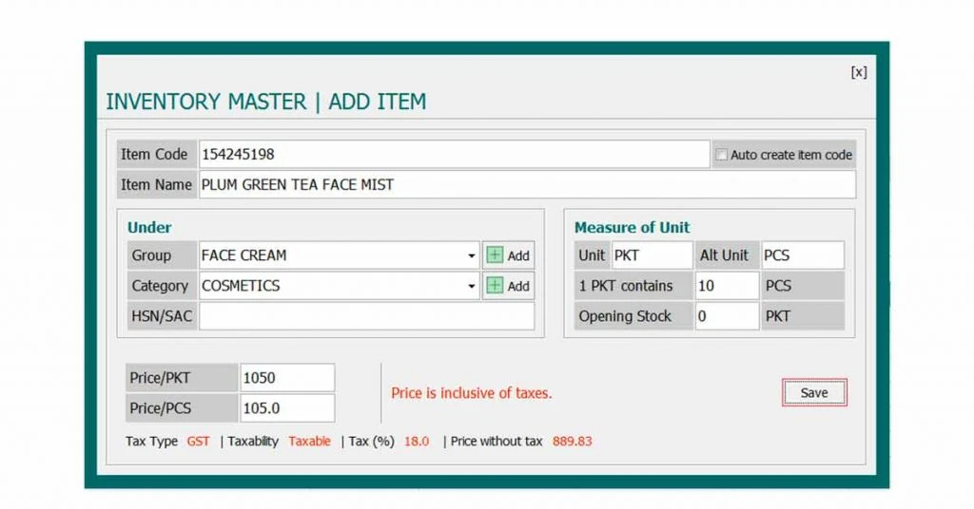
Task: Click the green plus icon beside Group
Action: (495, 255)
